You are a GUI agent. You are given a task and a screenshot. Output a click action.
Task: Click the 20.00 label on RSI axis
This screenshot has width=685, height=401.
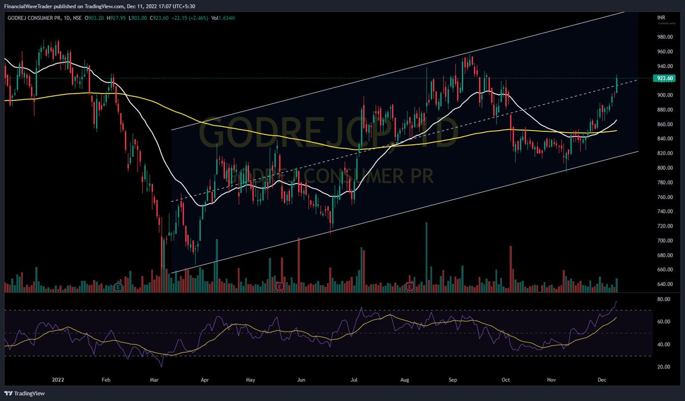click(x=663, y=367)
